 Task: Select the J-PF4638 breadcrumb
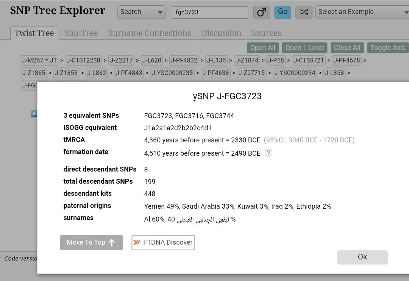pos(215,73)
